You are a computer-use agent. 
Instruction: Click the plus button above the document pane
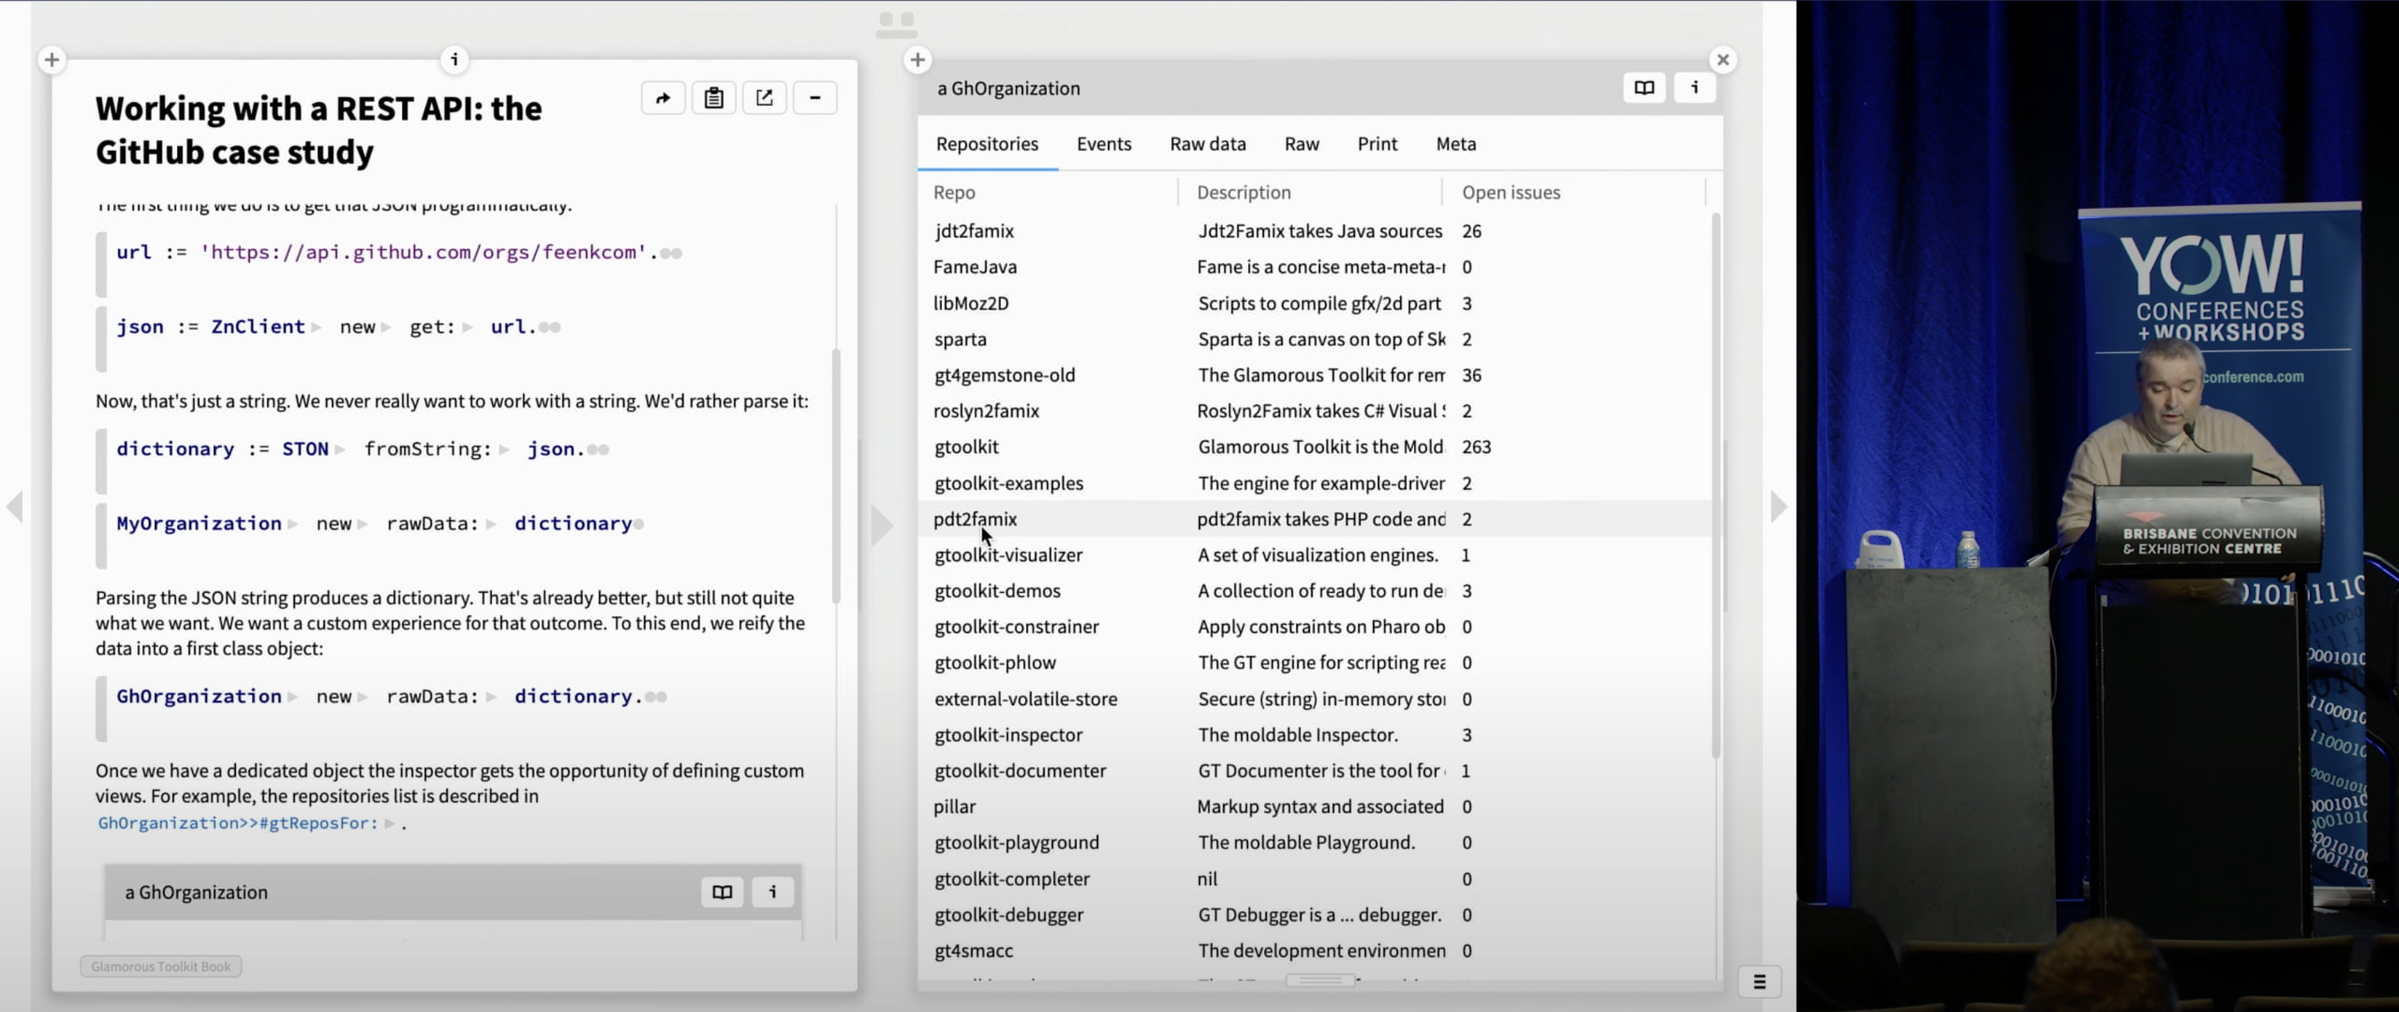(x=52, y=60)
